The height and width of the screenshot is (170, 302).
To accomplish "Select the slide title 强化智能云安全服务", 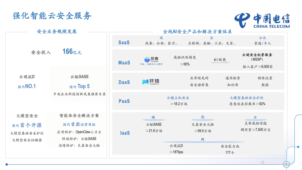I will 52,16.
